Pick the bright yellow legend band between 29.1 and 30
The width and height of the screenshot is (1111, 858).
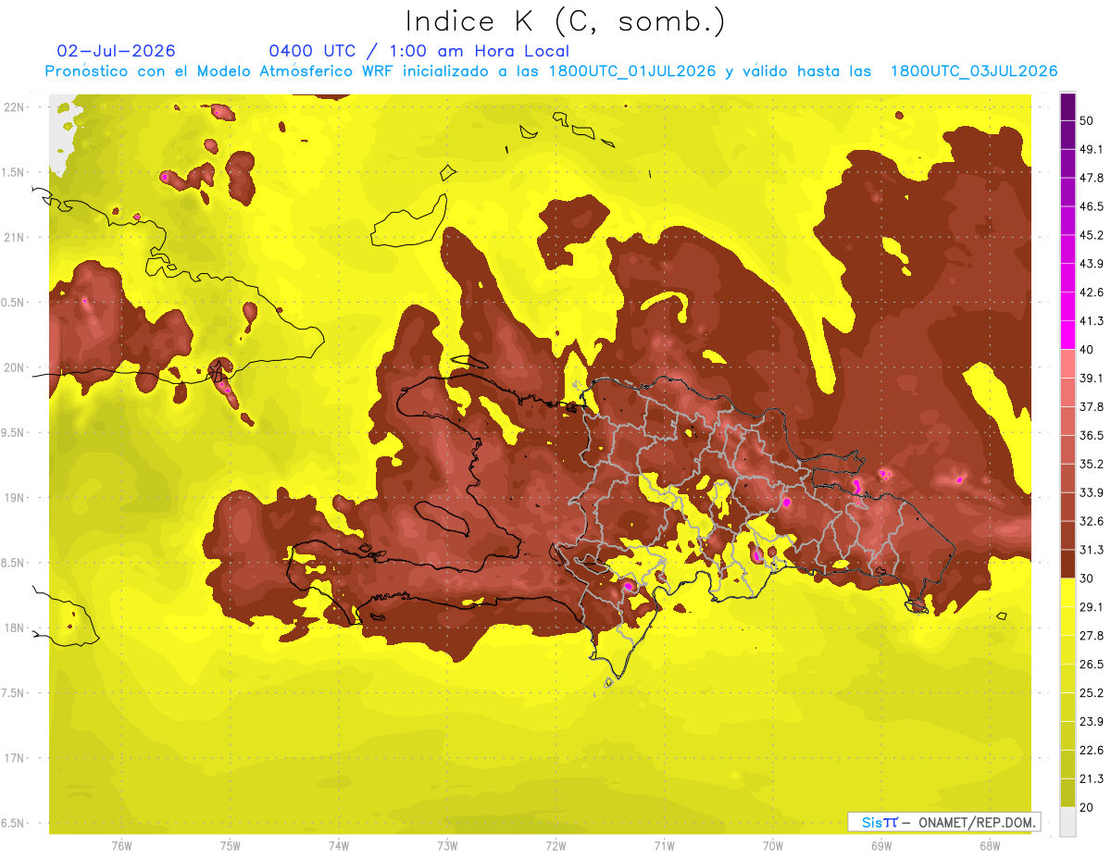(1067, 593)
